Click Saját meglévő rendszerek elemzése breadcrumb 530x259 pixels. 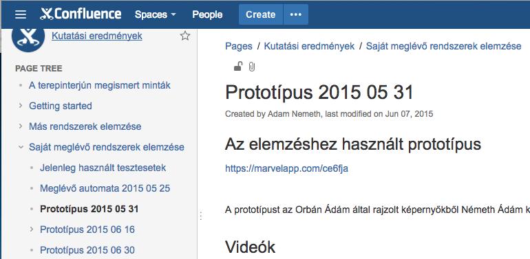pos(443,46)
